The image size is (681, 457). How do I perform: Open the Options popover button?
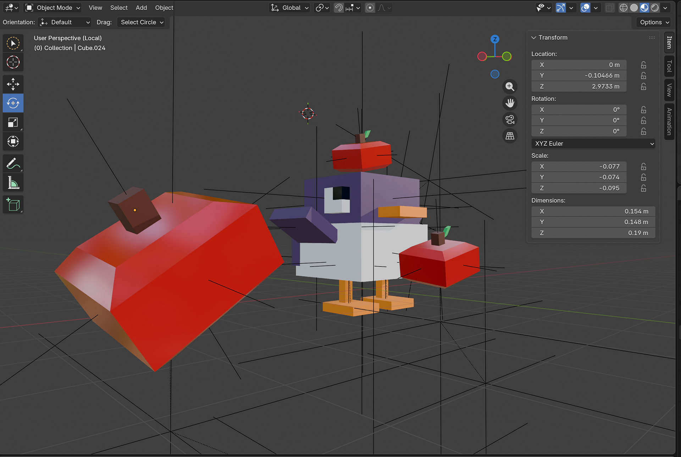(654, 22)
